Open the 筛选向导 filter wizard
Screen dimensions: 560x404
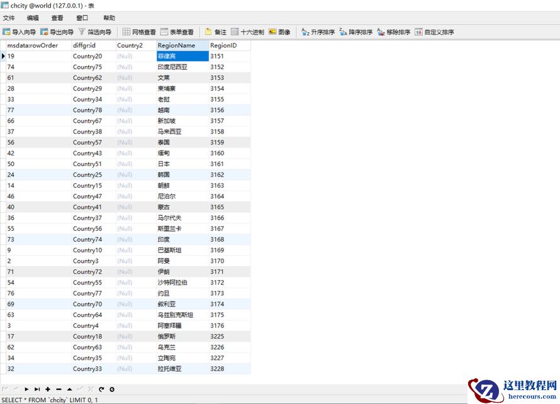(x=94, y=32)
